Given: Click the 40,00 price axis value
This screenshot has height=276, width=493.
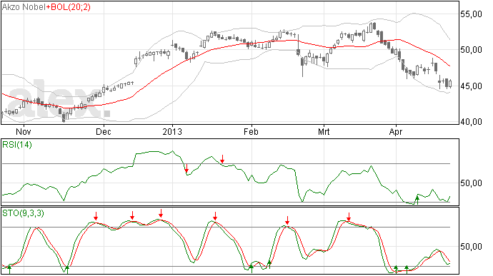Looking at the screenshot, I should pos(471,122).
